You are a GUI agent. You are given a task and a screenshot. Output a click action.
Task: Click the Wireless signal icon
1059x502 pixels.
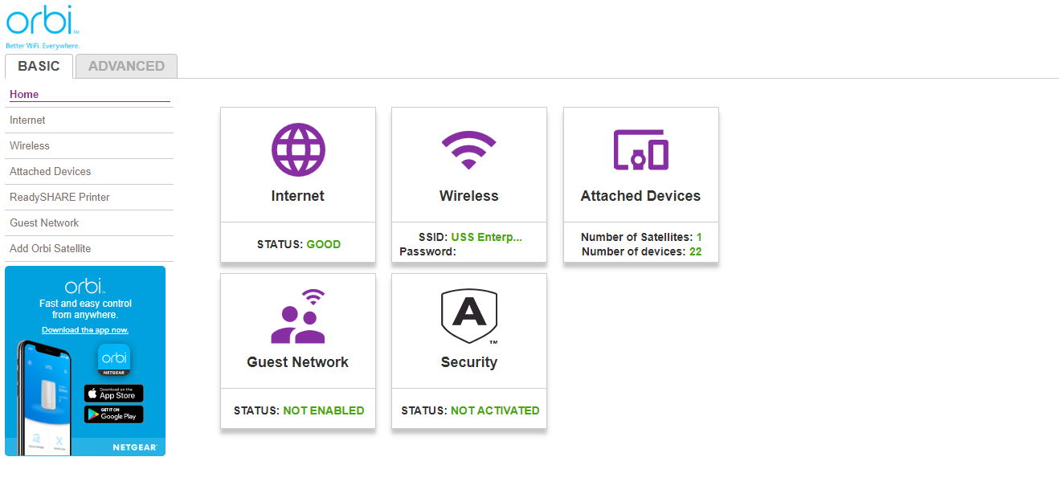469,149
